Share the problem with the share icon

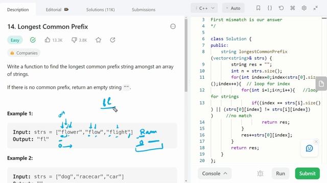[x=112, y=40]
